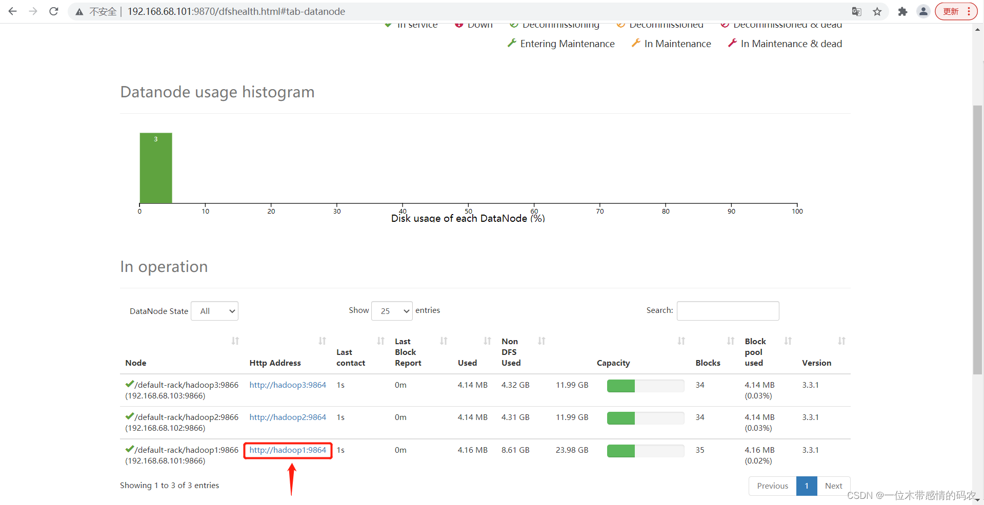Click the green histogram bar

coord(156,169)
